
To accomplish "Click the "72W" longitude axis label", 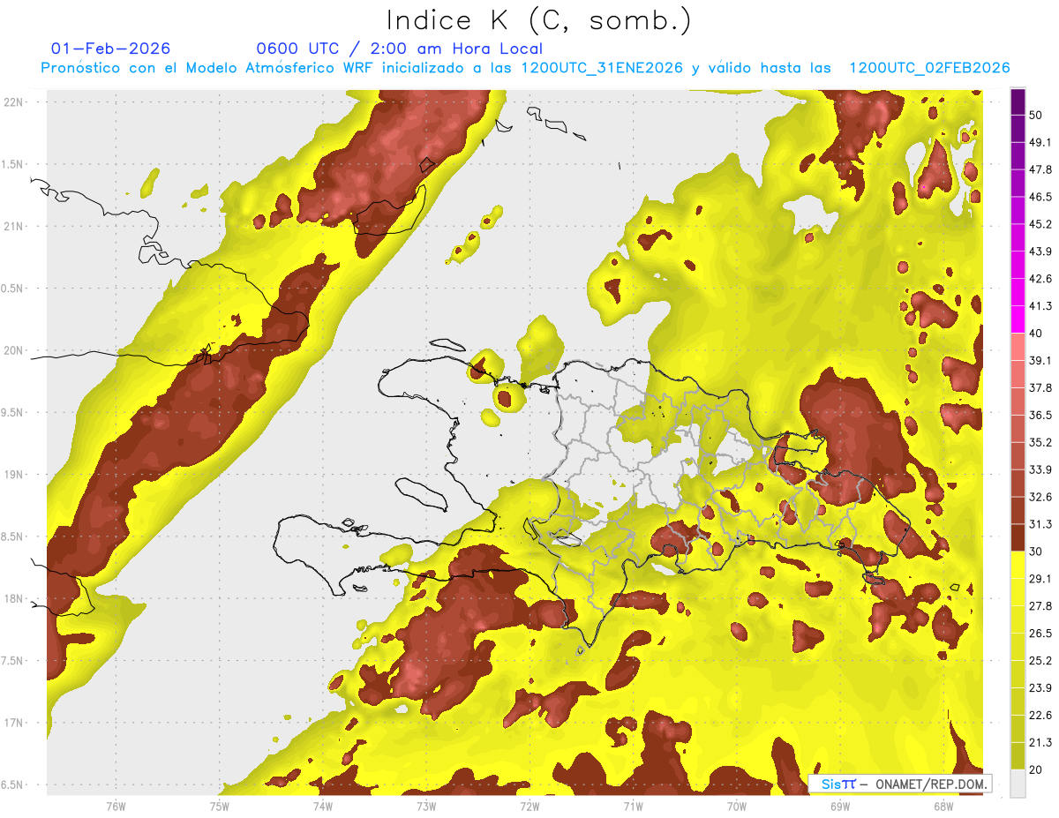I will [x=529, y=806].
